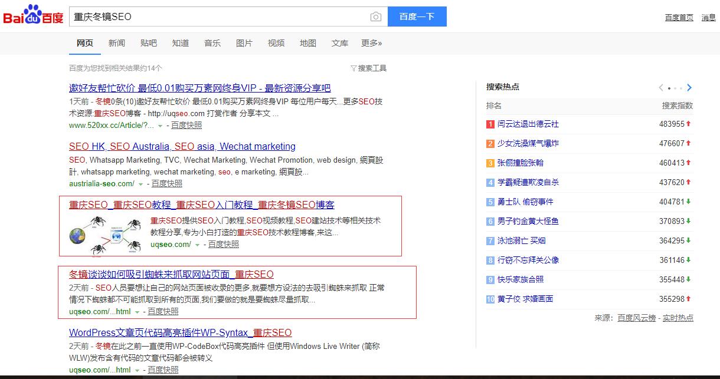Open hot topic 闫云达退出德云社
The height and width of the screenshot is (379, 720).
pos(528,124)
